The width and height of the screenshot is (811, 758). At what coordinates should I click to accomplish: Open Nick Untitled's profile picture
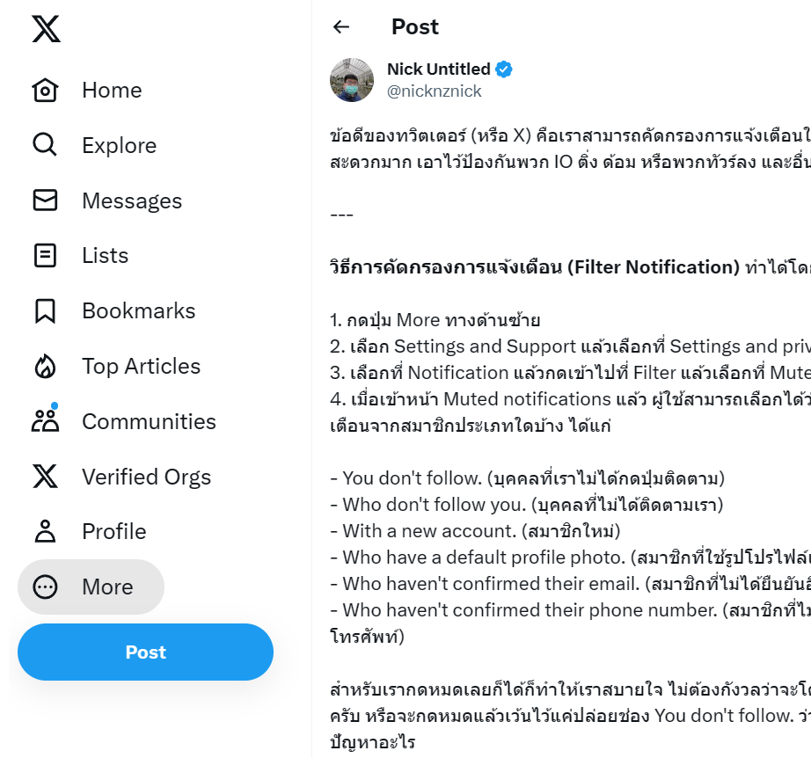click(x=352, y=80)
